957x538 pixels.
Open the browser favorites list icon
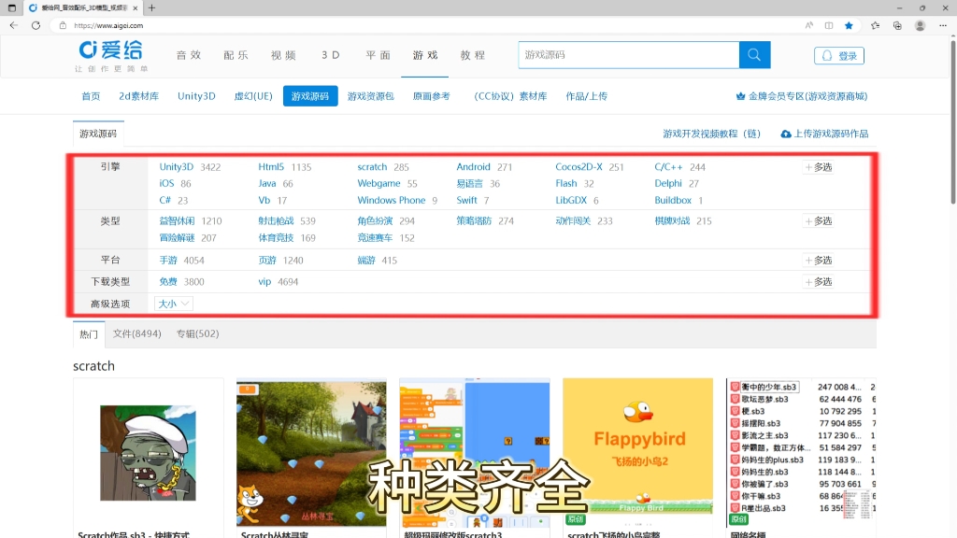[x=875, y=25]
